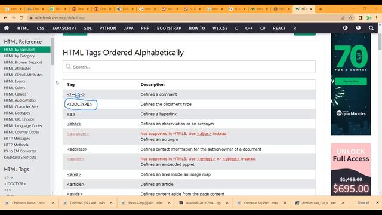Open the REACT navbar item

tap(279, 28)
